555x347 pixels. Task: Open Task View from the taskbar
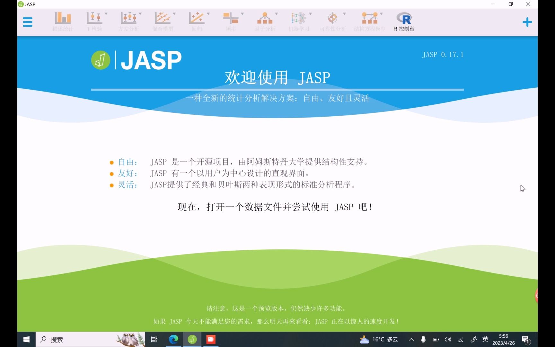point(154,339)
